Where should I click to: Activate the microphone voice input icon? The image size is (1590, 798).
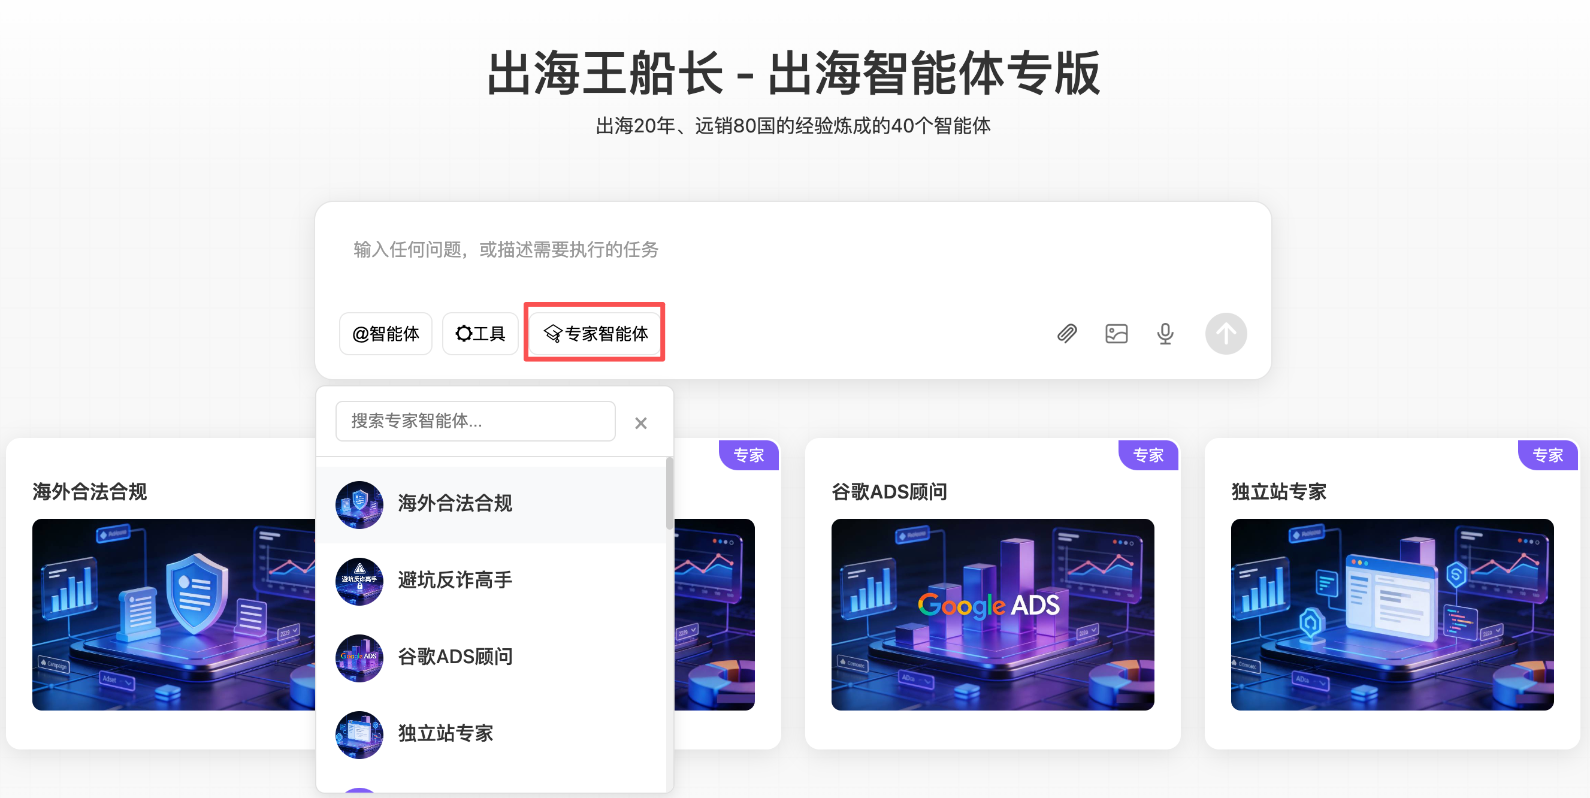pyautogui.click(x=1165, y=334)
